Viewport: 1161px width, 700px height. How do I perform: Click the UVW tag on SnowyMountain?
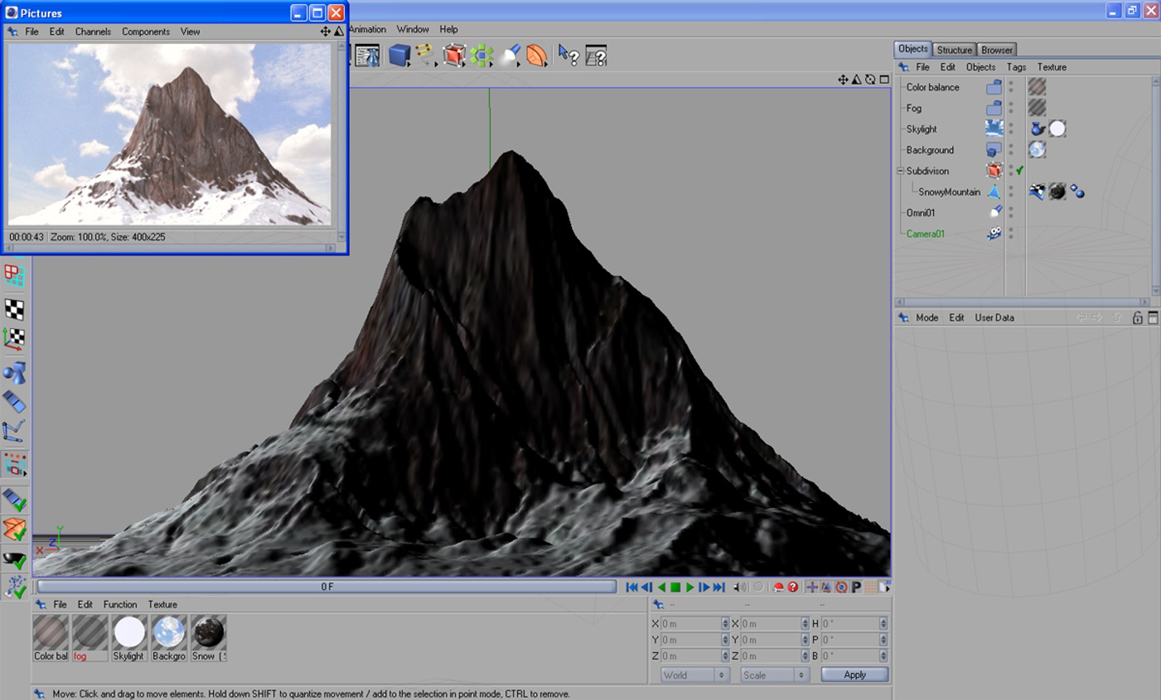pos(1036,192)
